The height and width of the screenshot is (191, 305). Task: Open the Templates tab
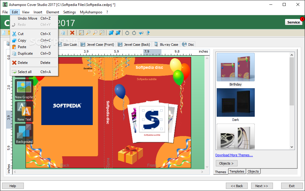coord(237,171)
